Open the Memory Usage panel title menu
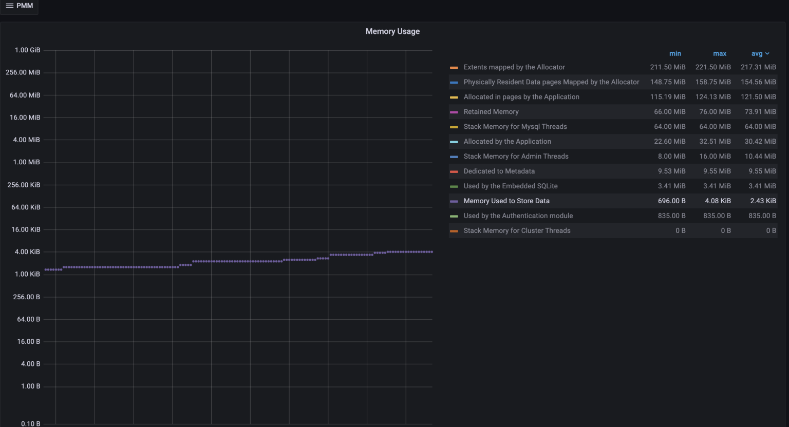Viewport: 789px width, 427px height. coord(392,31)
